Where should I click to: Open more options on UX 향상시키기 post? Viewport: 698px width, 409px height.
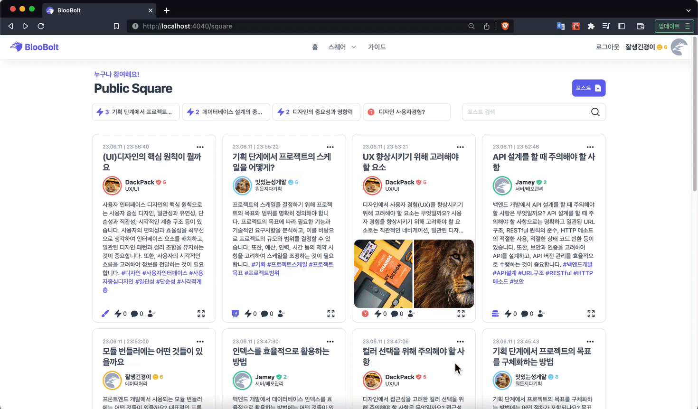click(461, 147)
